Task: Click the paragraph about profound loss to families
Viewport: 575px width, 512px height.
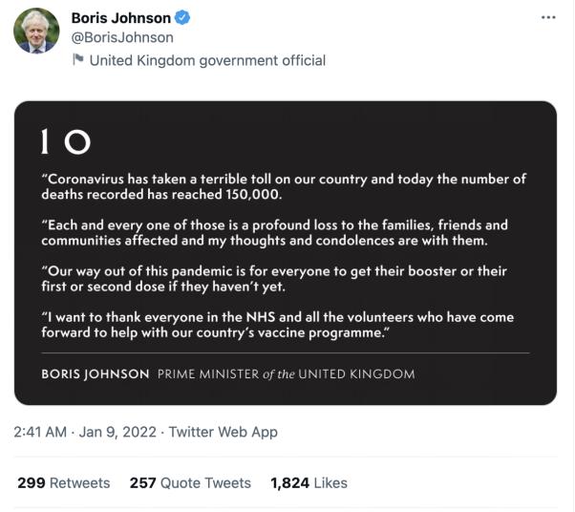Action: pyautogui.click(x=274, y=232)
